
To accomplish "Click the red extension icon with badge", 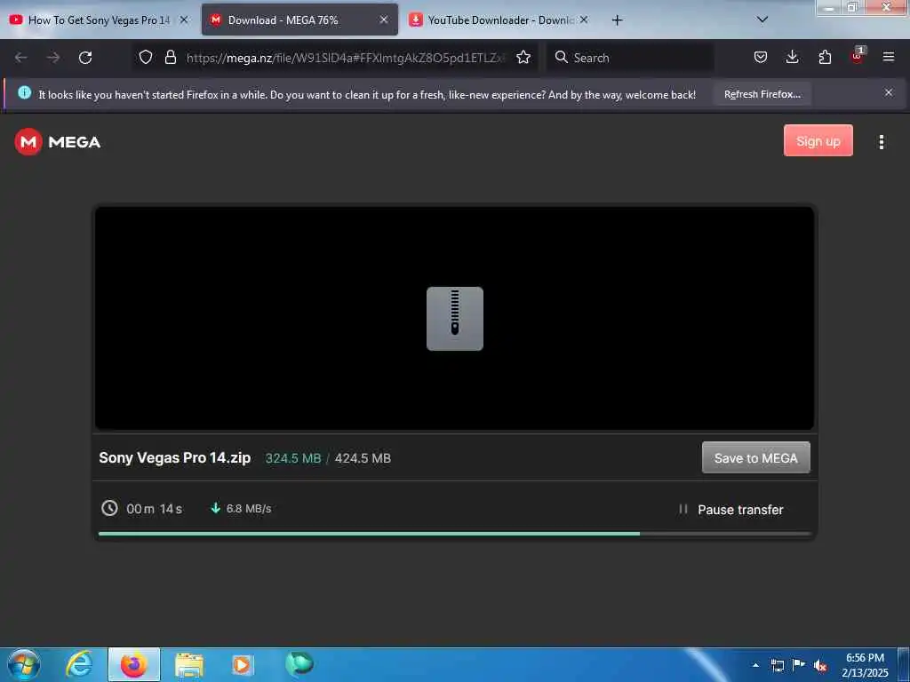I will pyautogui.click(x=858, y=56).
